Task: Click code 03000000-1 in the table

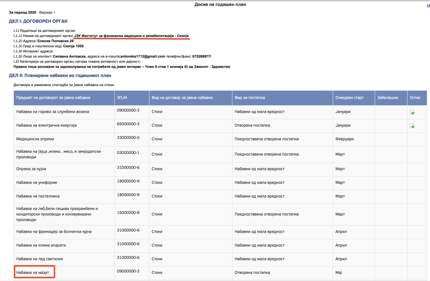Action: (128, 153)
